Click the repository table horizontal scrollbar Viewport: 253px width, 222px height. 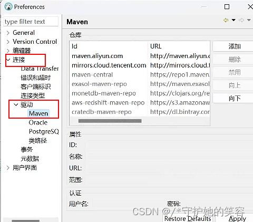point(110,121)
